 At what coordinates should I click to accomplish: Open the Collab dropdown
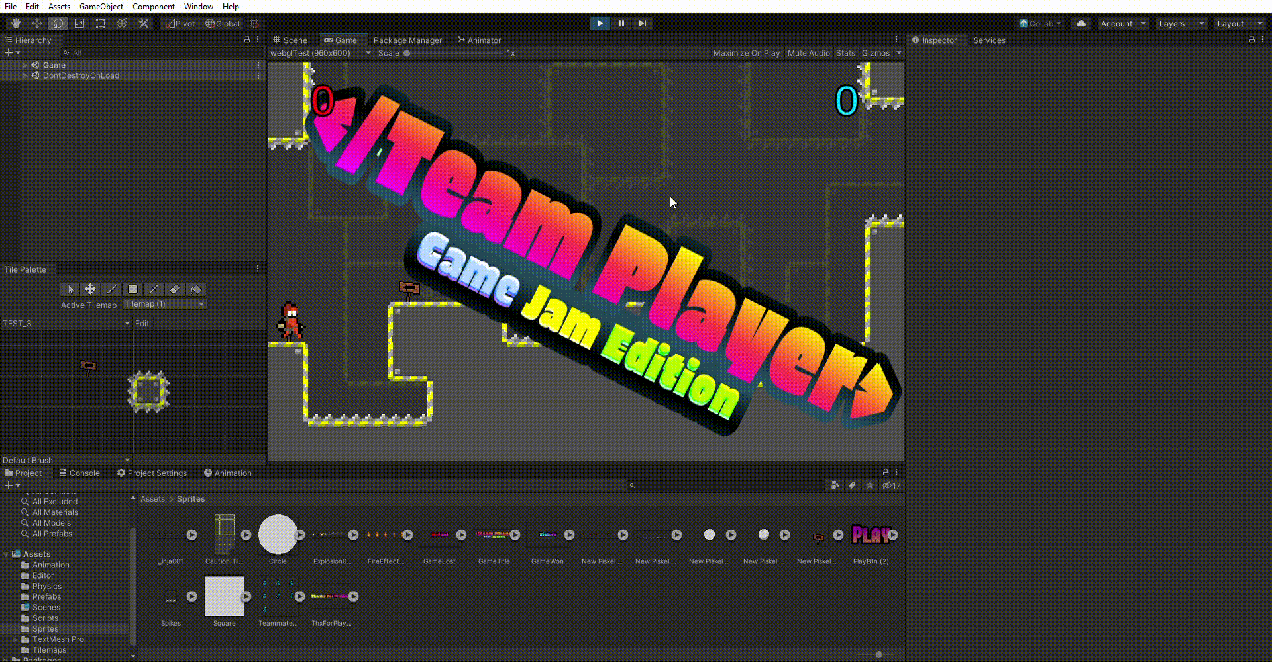click(x=1040, y=23)
